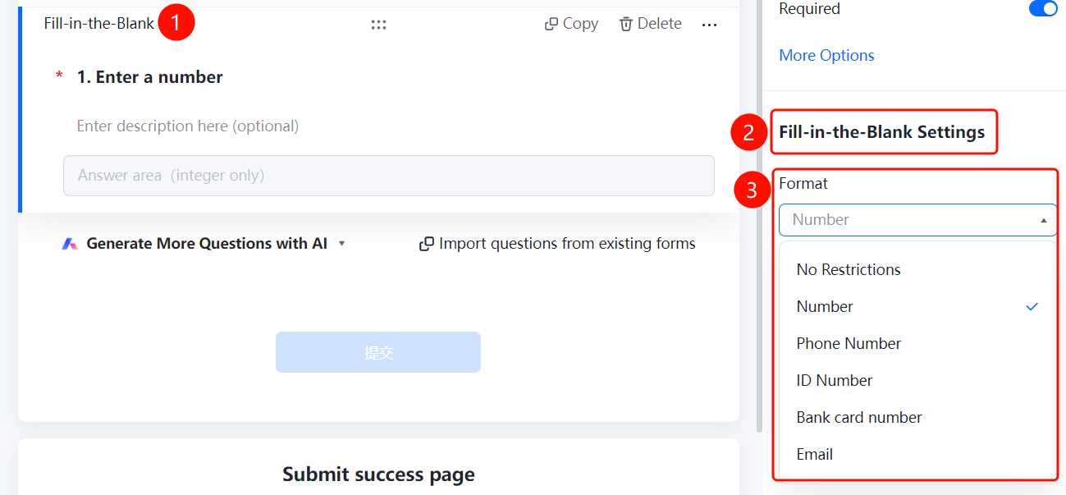Click the blue 提交 submit button

(x=378, y=352)
